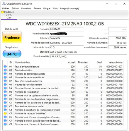Click the blue status icon for attribute C0
129x131 pixels.
tap(5, 99)
